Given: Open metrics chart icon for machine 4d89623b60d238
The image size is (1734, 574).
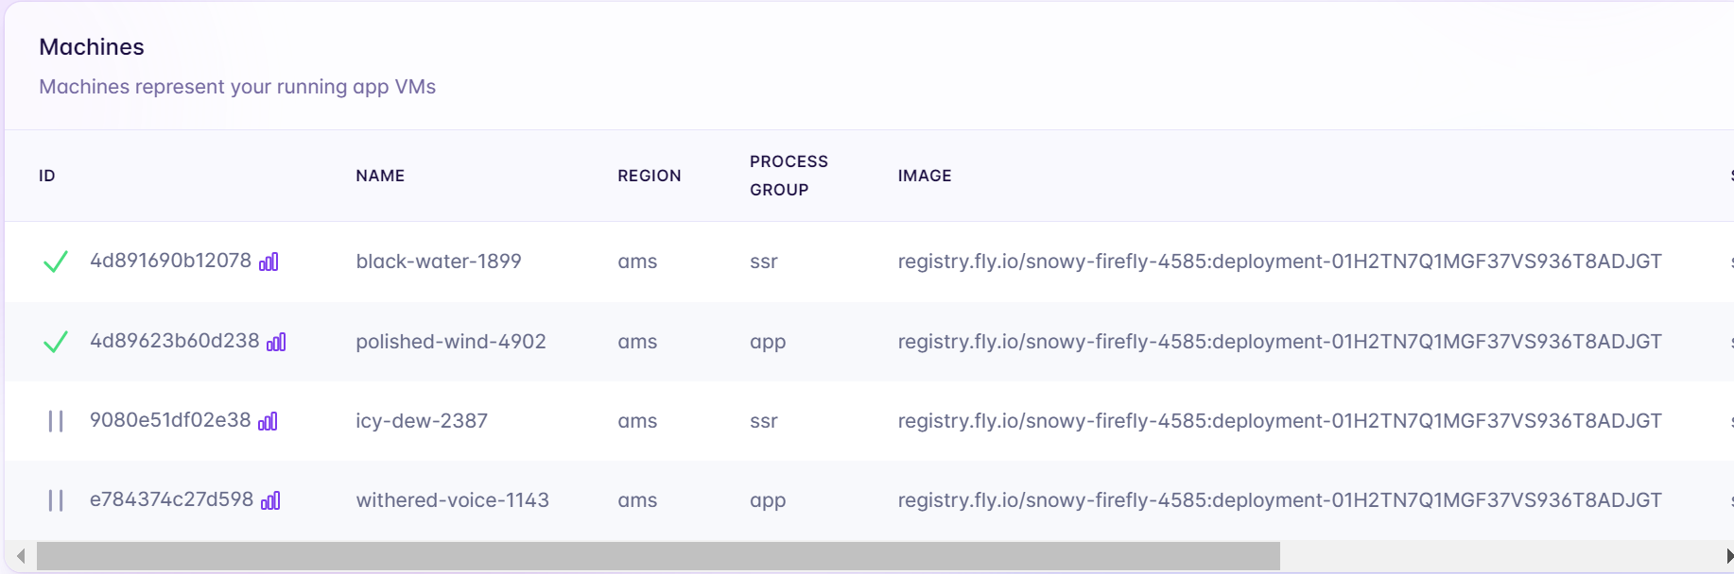Looking at the screenshot, I should [276, 343].
